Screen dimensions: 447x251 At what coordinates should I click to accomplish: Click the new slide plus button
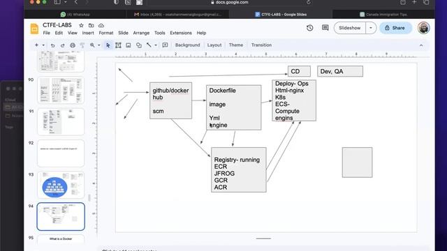click(x=36, y=45)
